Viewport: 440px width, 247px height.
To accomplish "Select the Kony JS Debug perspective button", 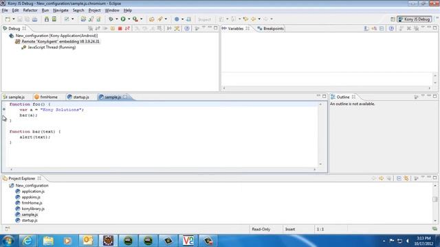I will [414, 19].
